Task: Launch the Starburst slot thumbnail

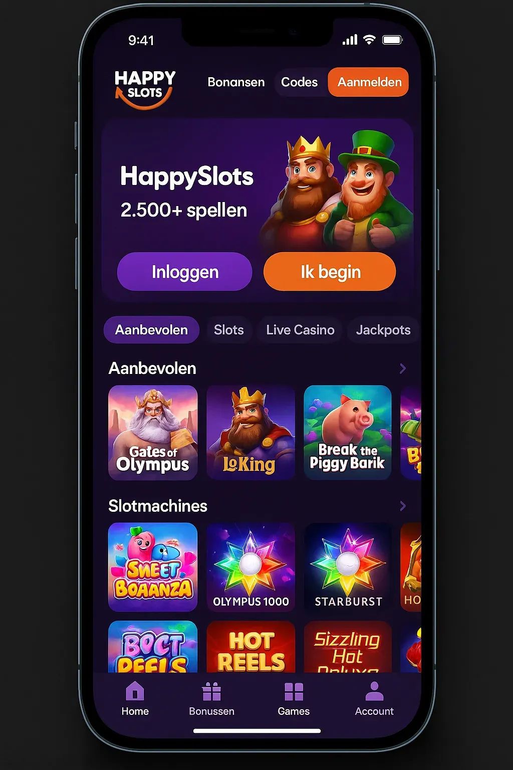Action: point(348,567)
